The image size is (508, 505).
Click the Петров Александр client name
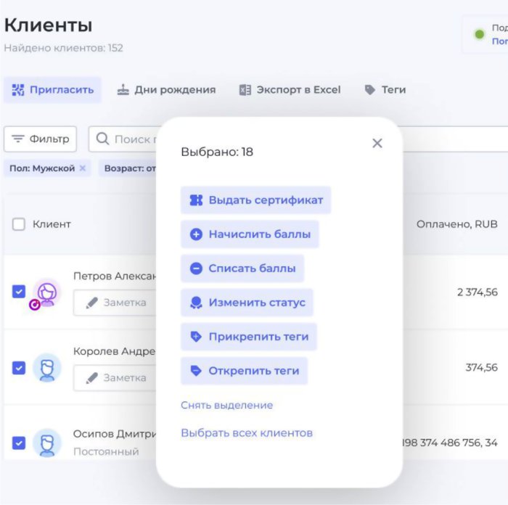(115, 276)
